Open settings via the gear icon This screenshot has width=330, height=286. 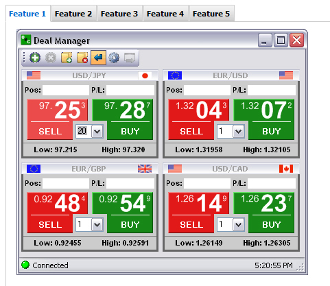tap(114, 58)
